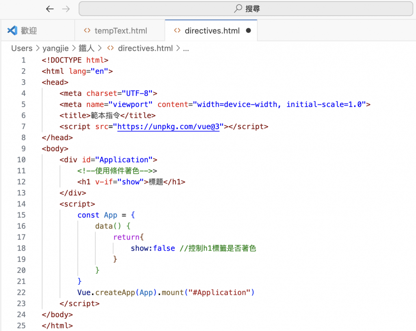
Task: Click the unsaved dot on directives.html tab
Action: point(248,30)
